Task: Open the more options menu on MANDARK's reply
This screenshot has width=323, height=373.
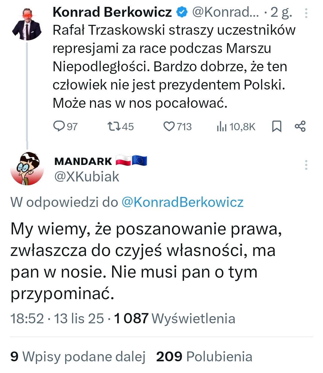Action: pos(306,165)
